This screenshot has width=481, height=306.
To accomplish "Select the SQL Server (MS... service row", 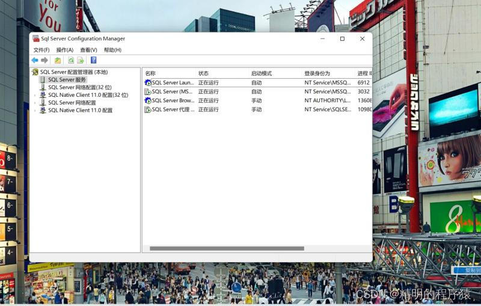I will point(258,91).
